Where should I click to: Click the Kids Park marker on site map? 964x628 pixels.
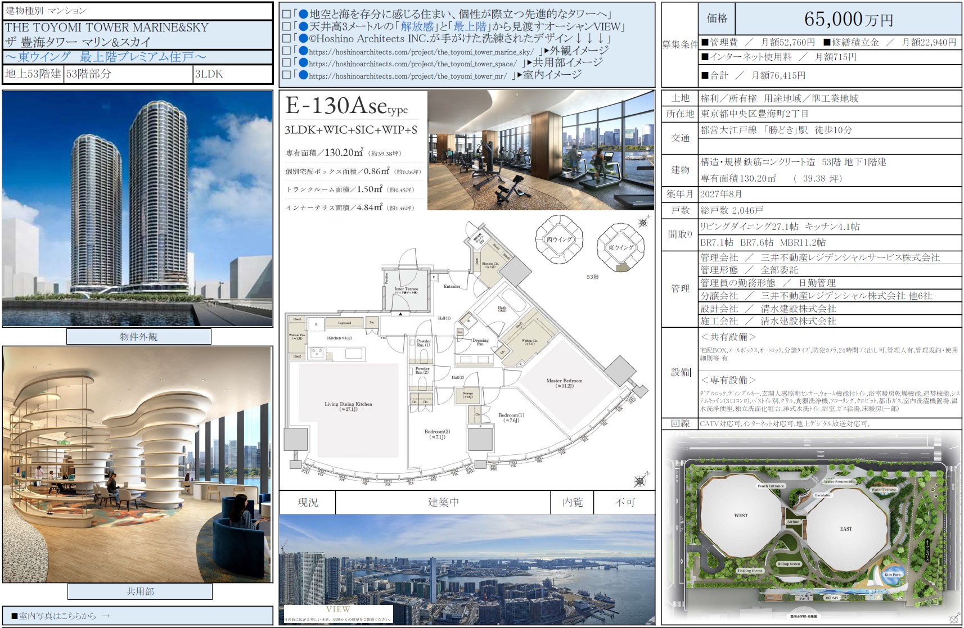tap(892, 574)
